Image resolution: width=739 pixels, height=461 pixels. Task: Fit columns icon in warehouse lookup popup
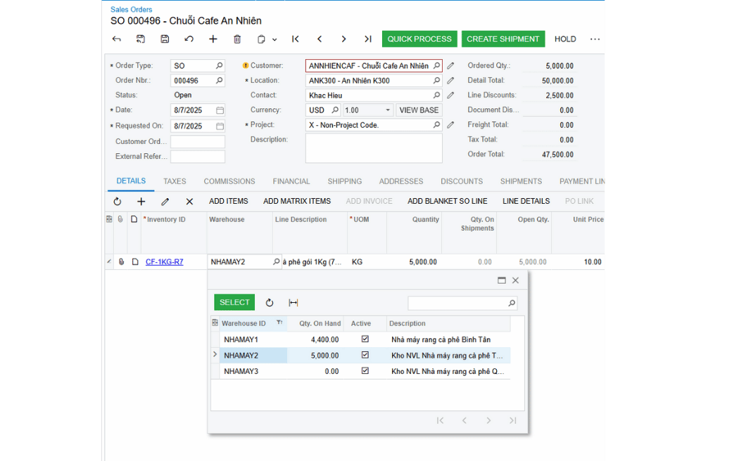(293, 303)
